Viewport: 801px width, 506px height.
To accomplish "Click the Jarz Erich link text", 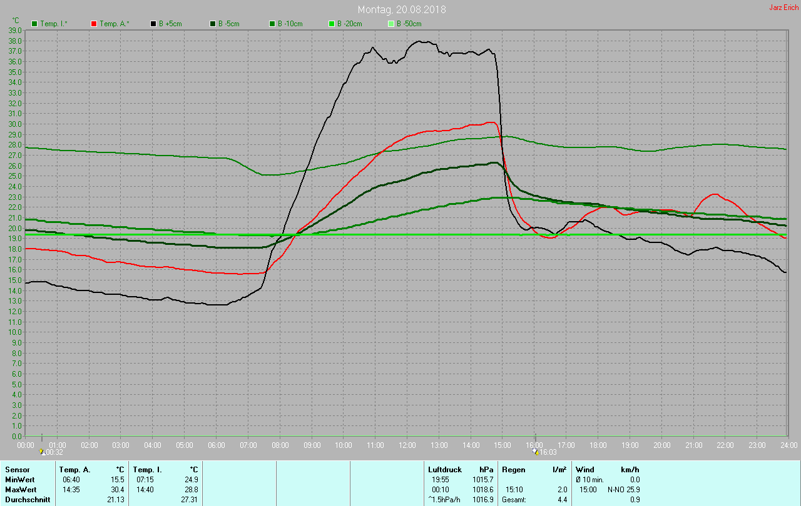I will pos(783,7).
